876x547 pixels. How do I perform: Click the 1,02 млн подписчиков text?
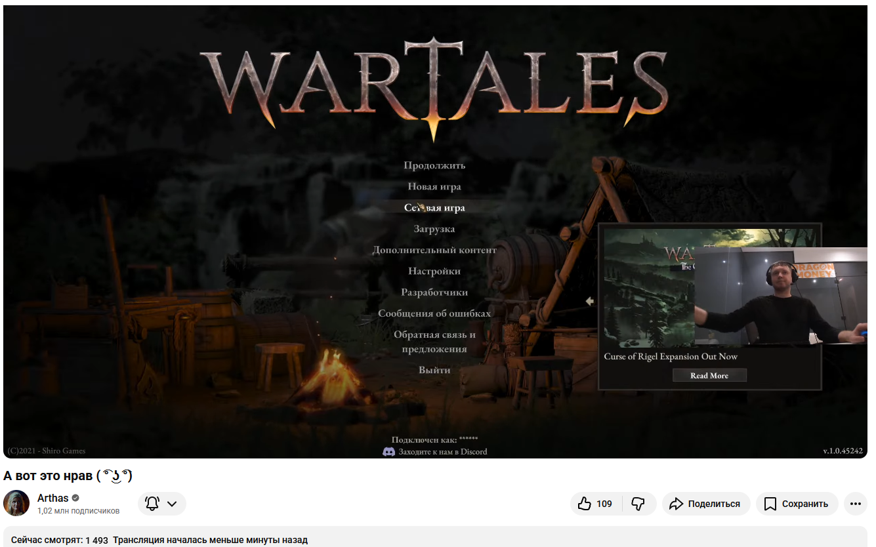[79, 511]
